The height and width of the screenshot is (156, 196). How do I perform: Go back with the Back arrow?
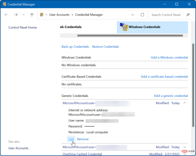point(6,15)
